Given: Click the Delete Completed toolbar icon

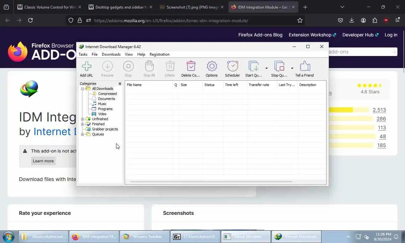Looking at the screenshot, I should (191, 66).
